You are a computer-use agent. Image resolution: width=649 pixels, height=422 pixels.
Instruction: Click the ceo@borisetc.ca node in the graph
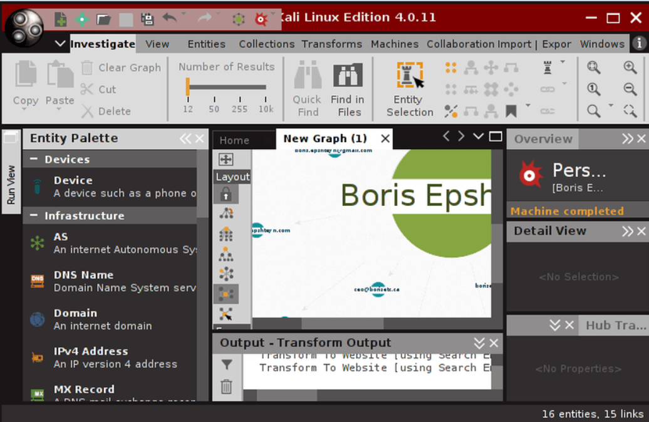pos(377,289)
